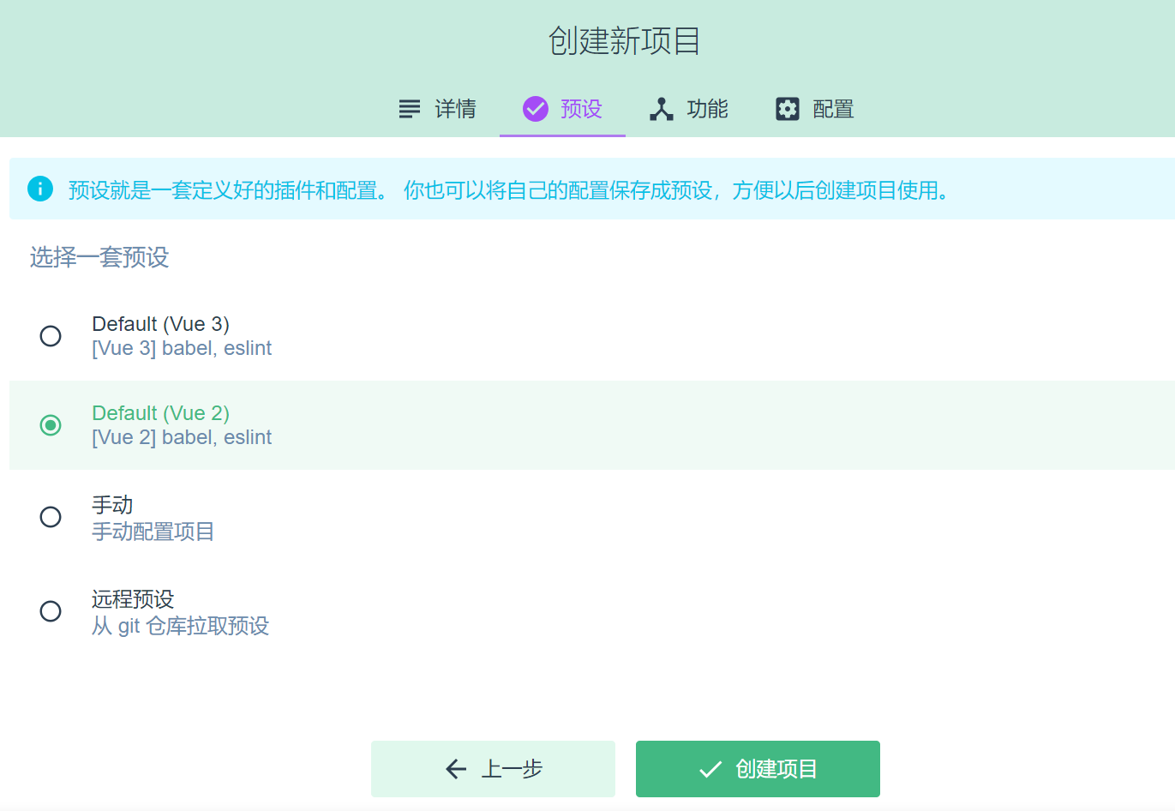Screen dimensions: 1175x811
Task: Click the [Vue 3] babel, eslint description
Action: pyautogui.click(x=182, y=348)
